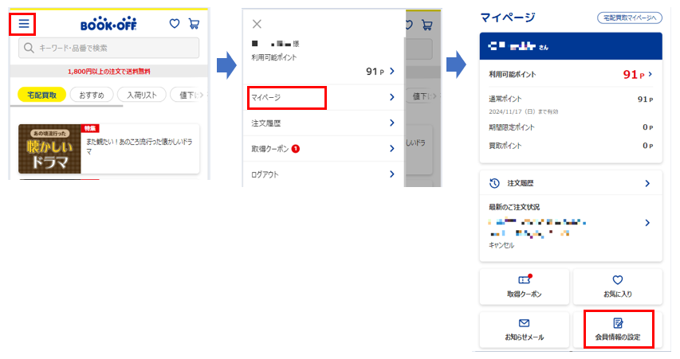Open 注文履歴 in side menu
680x359 pixels.
(x=323, y=123)
